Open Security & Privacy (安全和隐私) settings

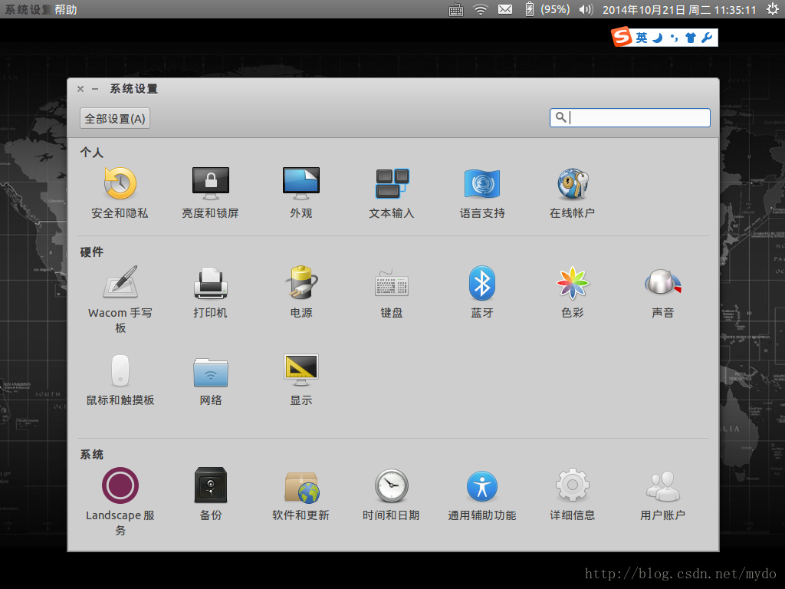click(120, 192)
